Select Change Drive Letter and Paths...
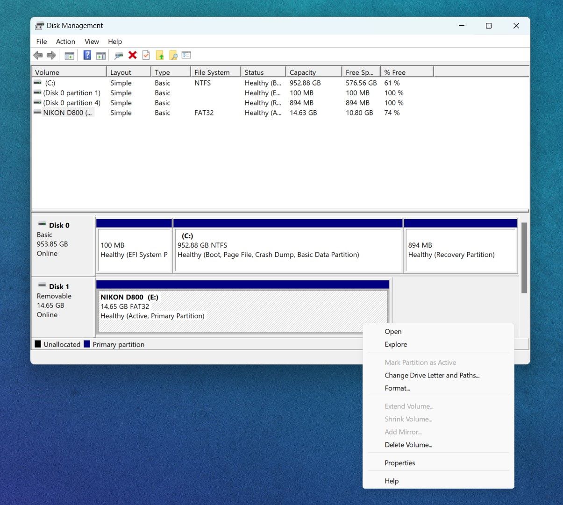 432,375
